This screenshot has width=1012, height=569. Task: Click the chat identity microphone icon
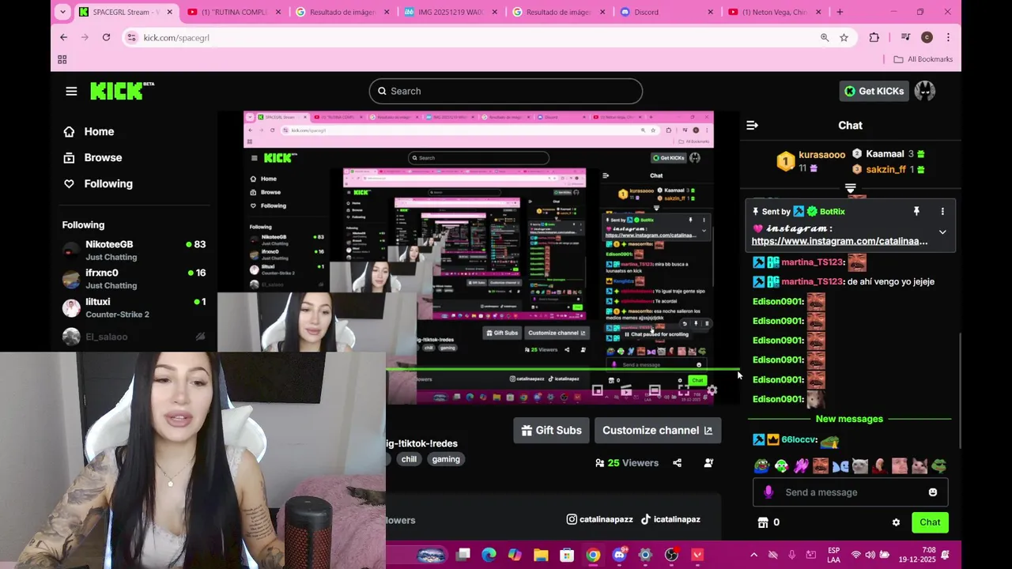click(768, 492)
